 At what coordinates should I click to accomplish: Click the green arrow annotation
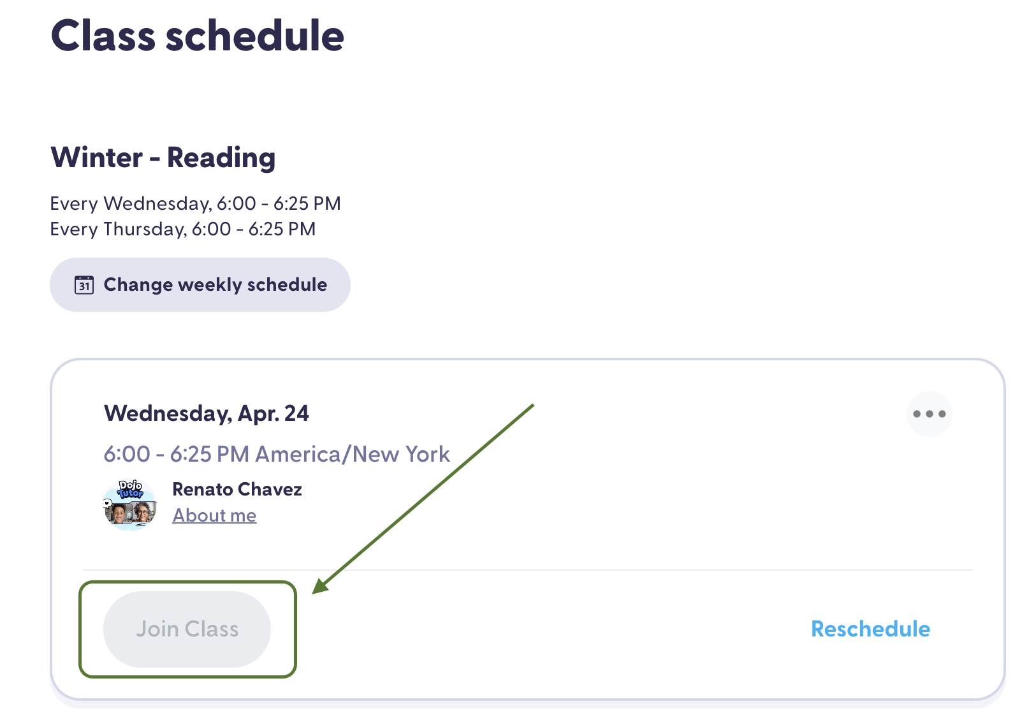tap(424, 498)
